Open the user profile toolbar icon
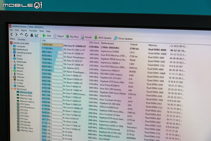This screenshot has width=211, height=141. coord(32,35)
